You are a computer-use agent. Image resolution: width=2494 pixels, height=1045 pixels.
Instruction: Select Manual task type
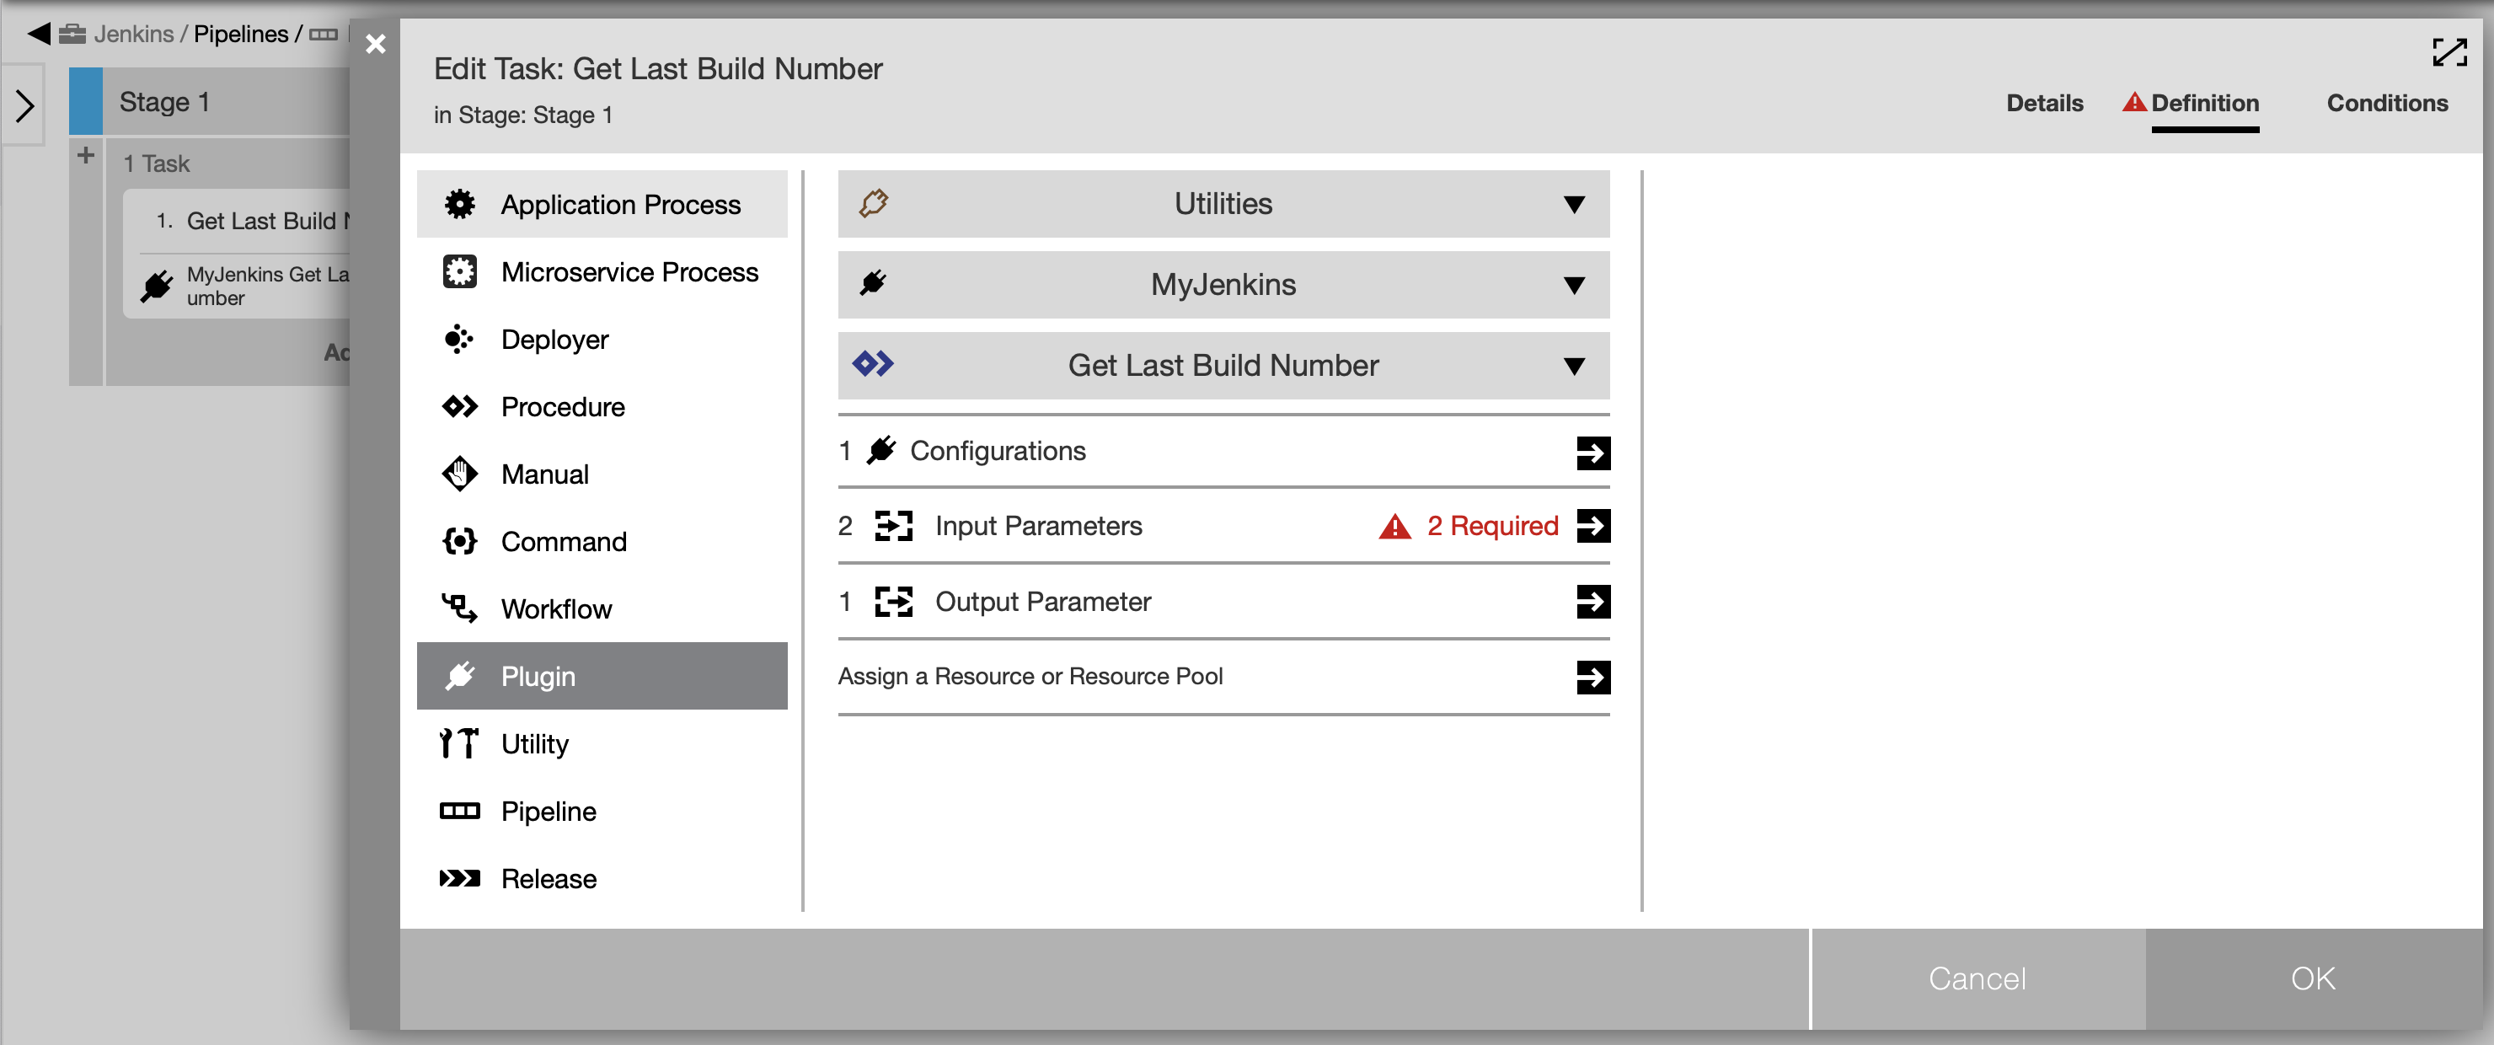coord(602,474)
